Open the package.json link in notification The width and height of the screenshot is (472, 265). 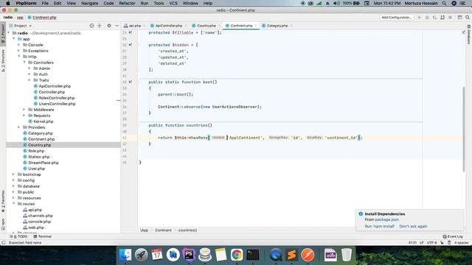pos(386,219)
